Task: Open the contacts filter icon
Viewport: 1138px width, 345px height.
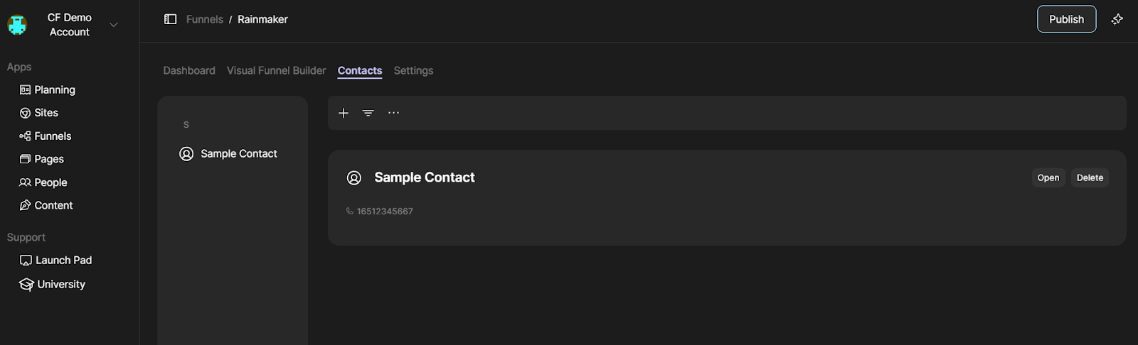Action: click(x=368, y=113)
